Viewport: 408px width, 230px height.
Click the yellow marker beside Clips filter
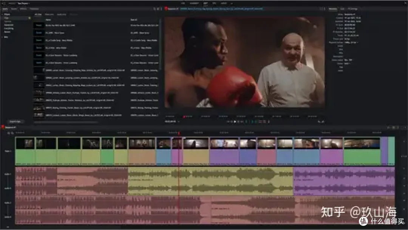tap(29, 18)
